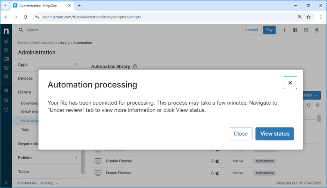
Task: Open the Privacy dropdown in footer
Action: click(x=49, y=183)
